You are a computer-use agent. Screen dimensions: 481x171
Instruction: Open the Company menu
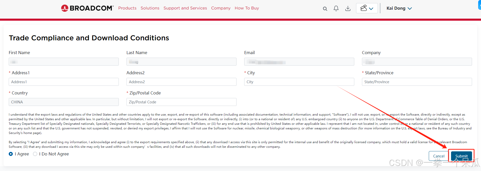(x=221, y=8)
